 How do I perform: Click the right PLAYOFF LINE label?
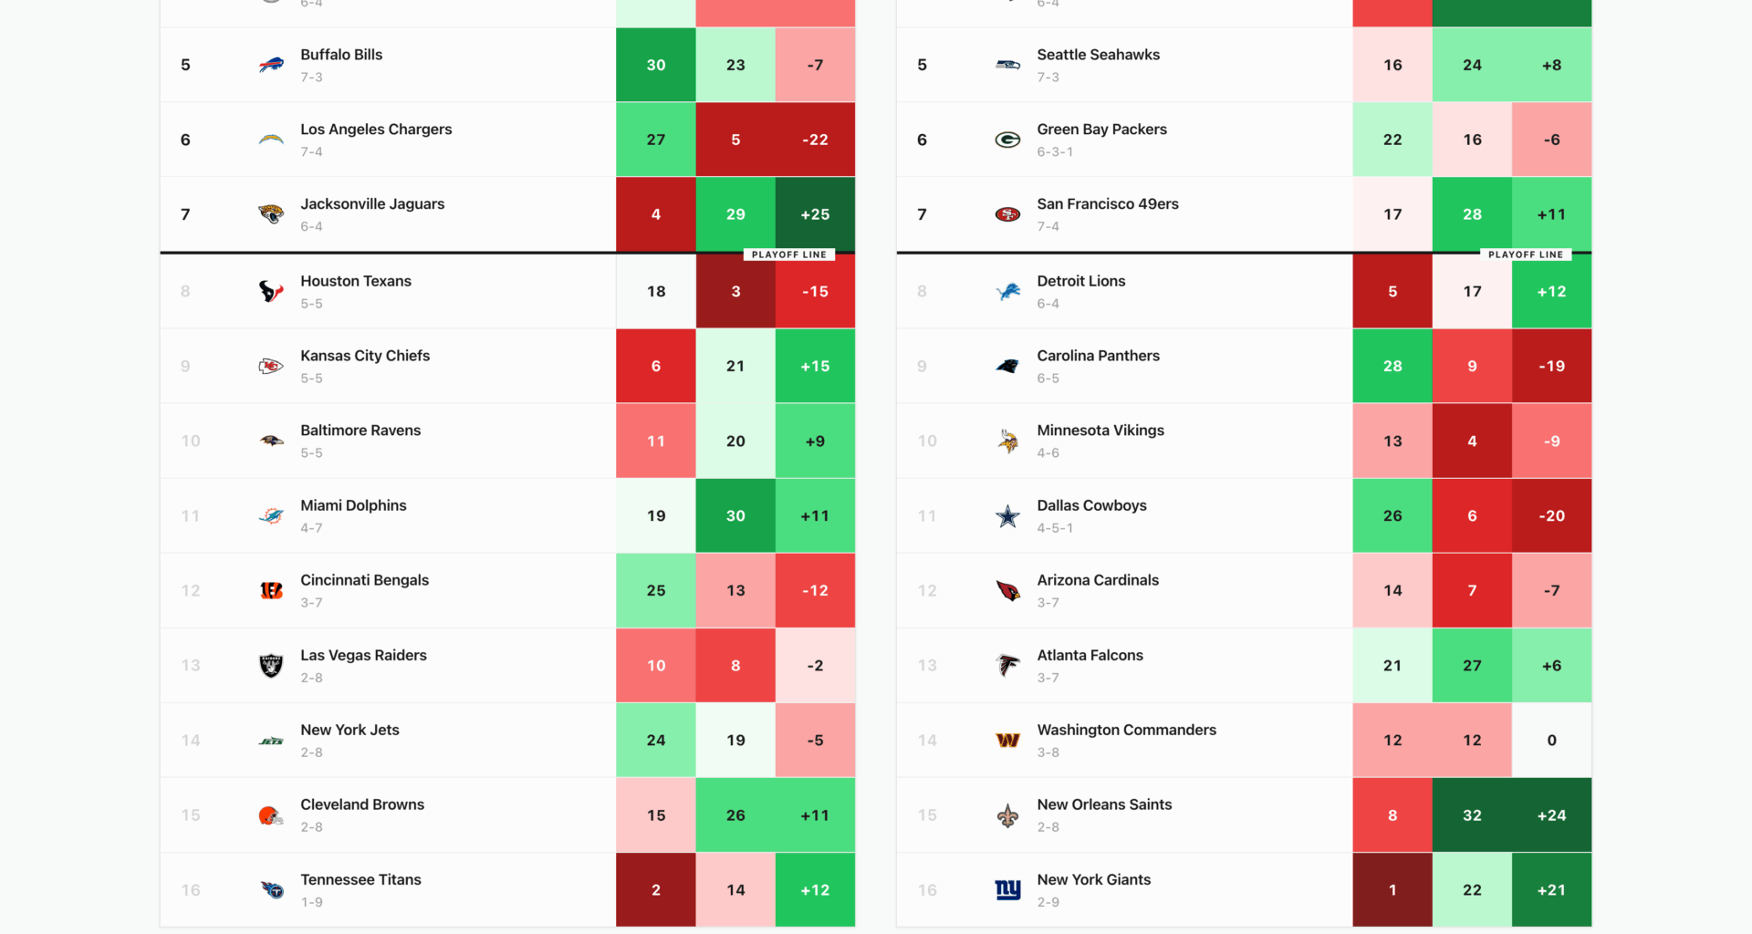[1525, 254]
